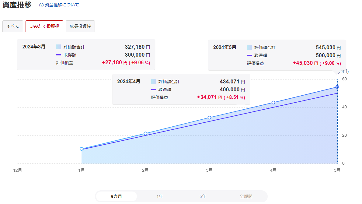Select the February data point marker
The width and height of the screenshot is (362, 204).
tap(145, 133)
